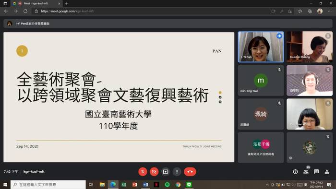This screenshot has height=189, width=336.
Task: Click zoom magnifier icon in address bar
Action: [x=282, y=11]
